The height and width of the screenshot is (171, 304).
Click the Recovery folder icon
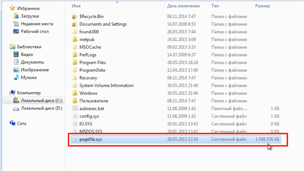tap(75, 78)
